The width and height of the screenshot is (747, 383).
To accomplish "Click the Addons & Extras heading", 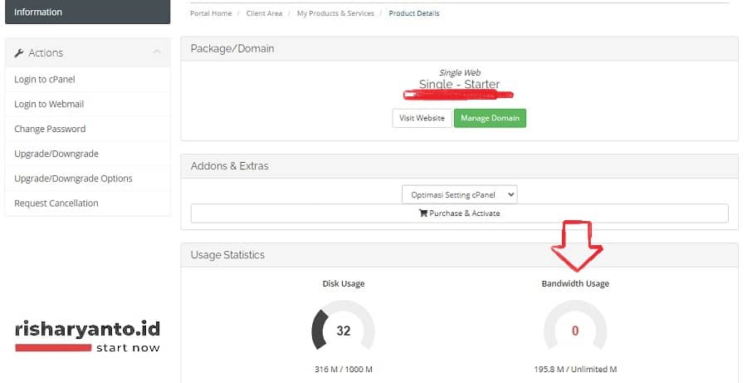I will pos(230,166).
